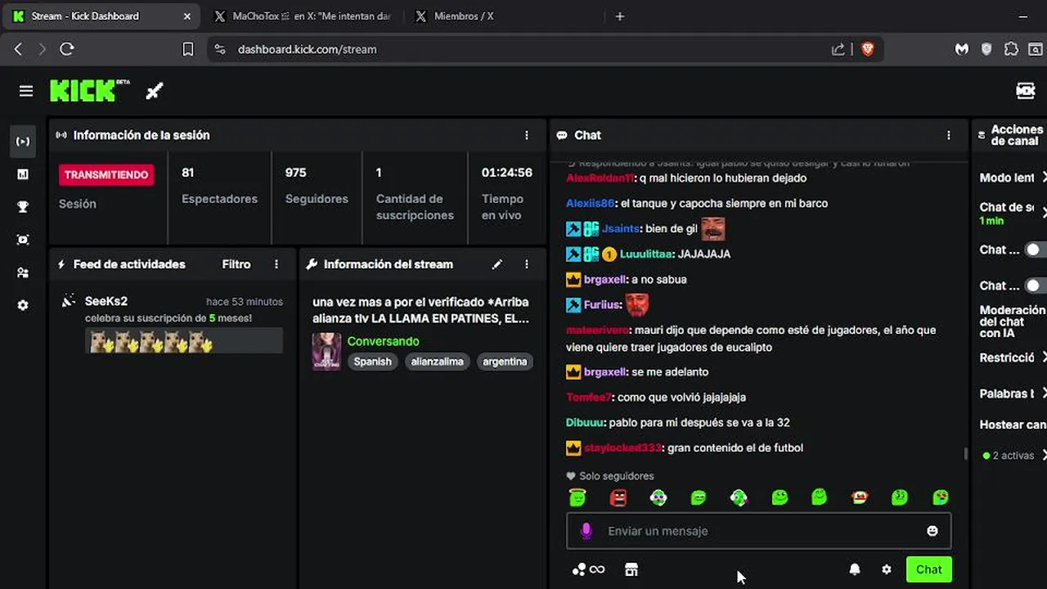The height and width of the screenshot is (589, 1047).
Task: Go back with the browser back arrow
Action: pos(18,49)
